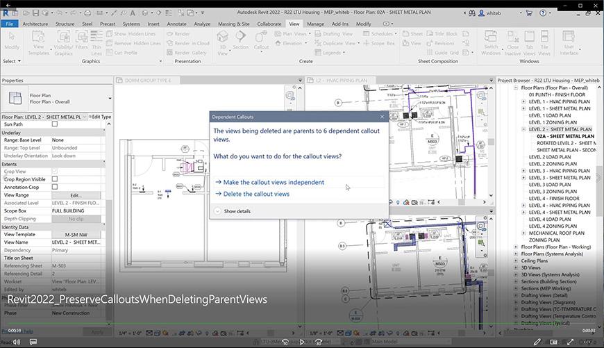The image size is (604, 348).
Task: Click the Text 'A' tool in quick access toolbar
Action: [x=133, y=13]
